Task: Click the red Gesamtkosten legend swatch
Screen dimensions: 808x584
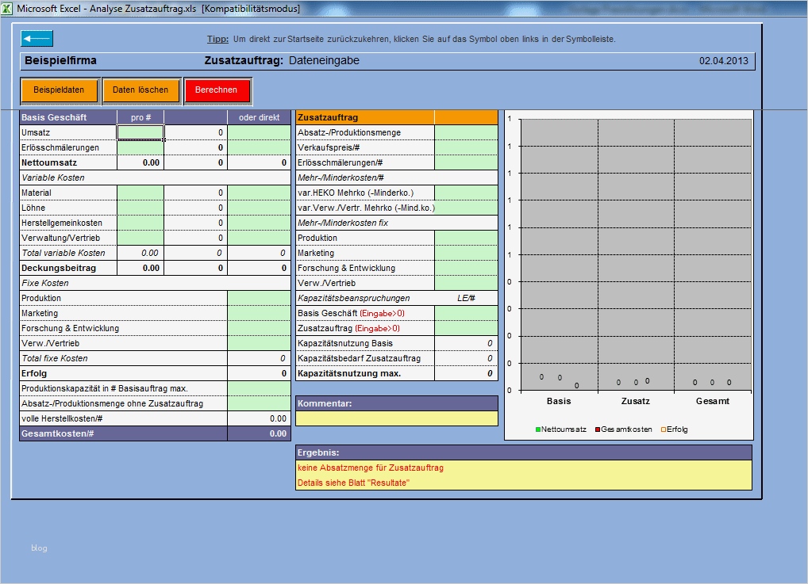Action: (598, 429)
